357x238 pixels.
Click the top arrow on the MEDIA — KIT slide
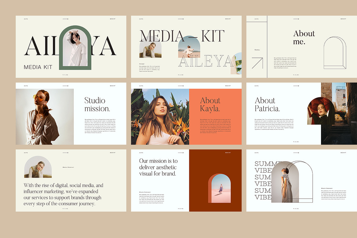(181, 19)
